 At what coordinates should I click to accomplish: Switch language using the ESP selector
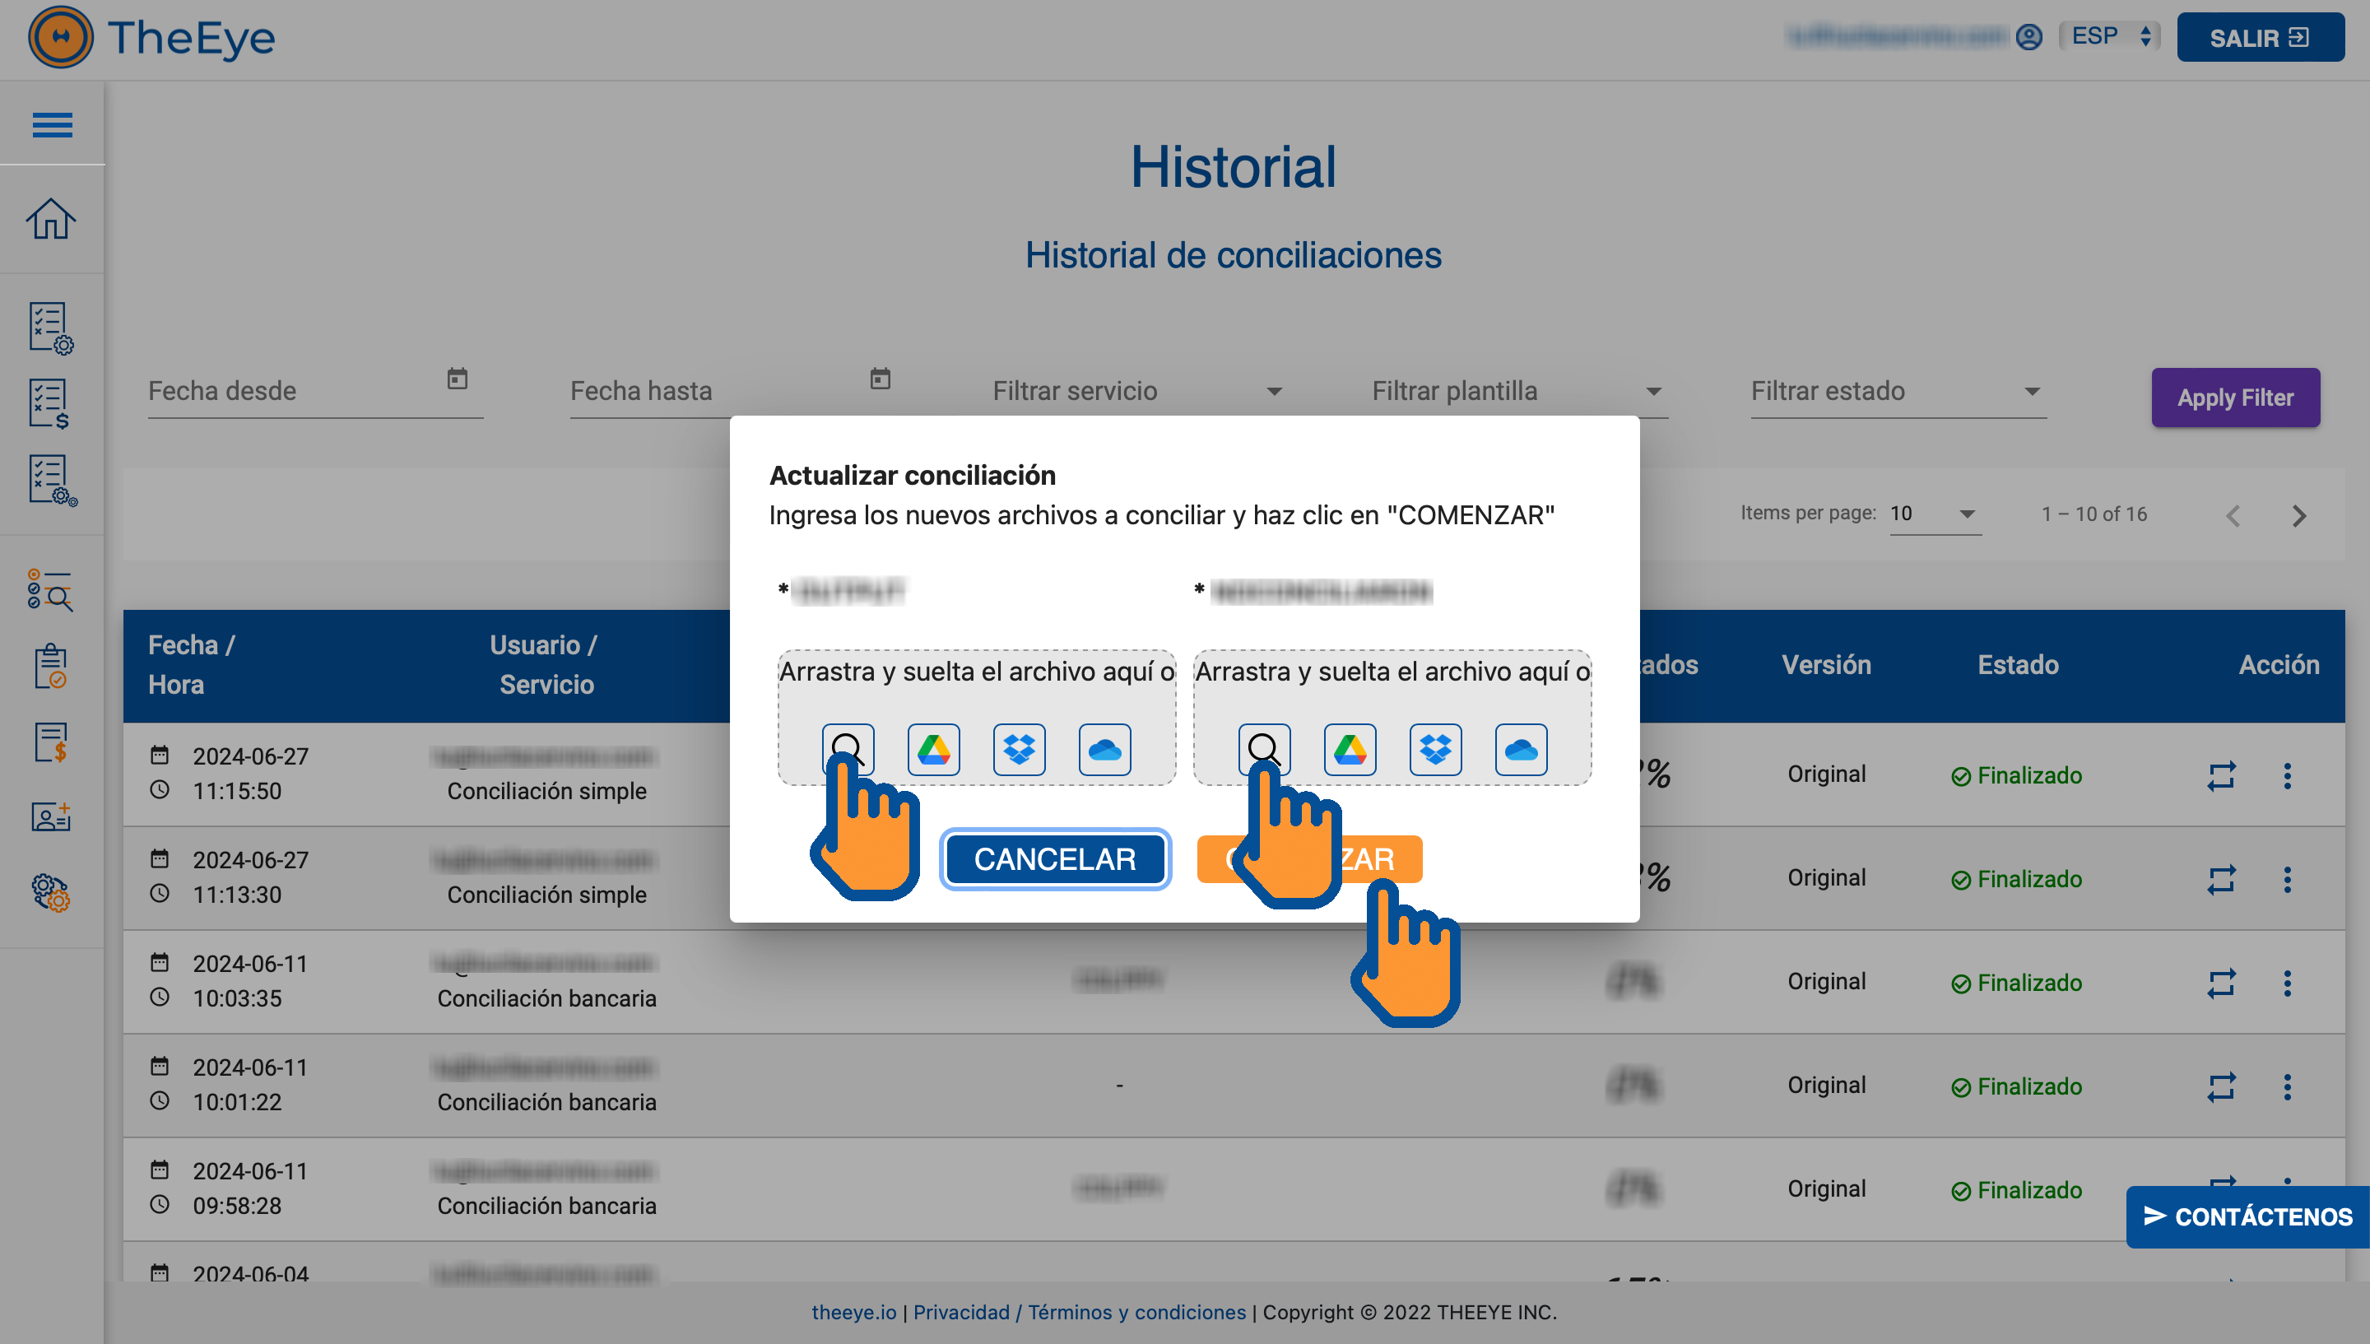pos(2109,37)
